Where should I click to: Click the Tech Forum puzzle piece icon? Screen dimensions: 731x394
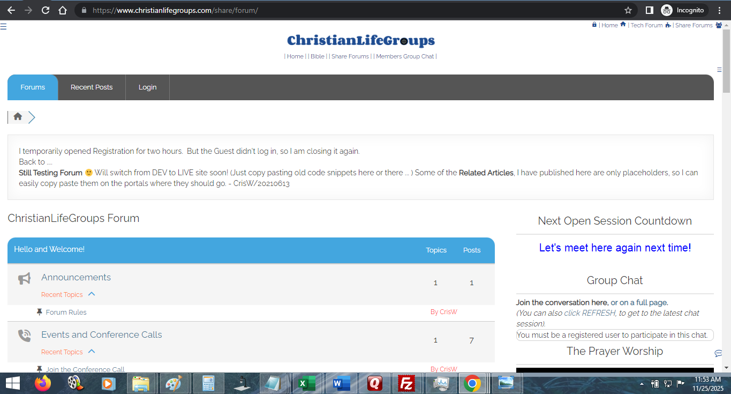[x=668, y=25]
